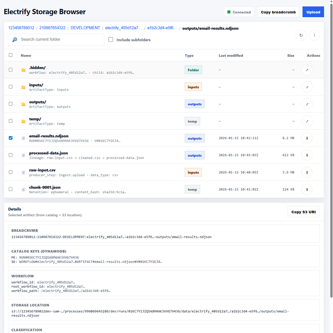This screenshot has width=333, height=333.
Task: Open temp/ folder using its action arrow
Action: tap(307, 121)
